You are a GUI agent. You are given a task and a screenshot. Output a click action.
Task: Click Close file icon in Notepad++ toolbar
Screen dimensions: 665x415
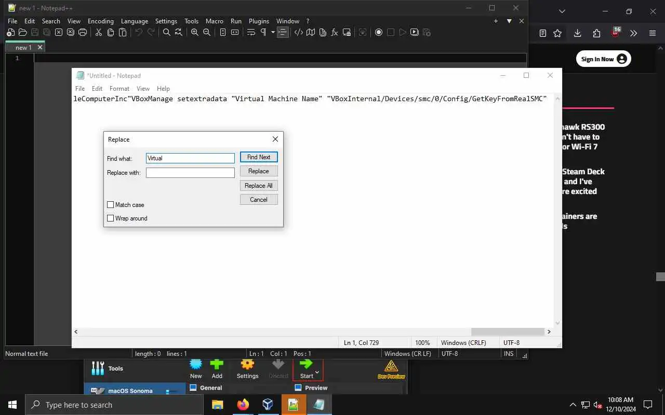pos(58,32)
